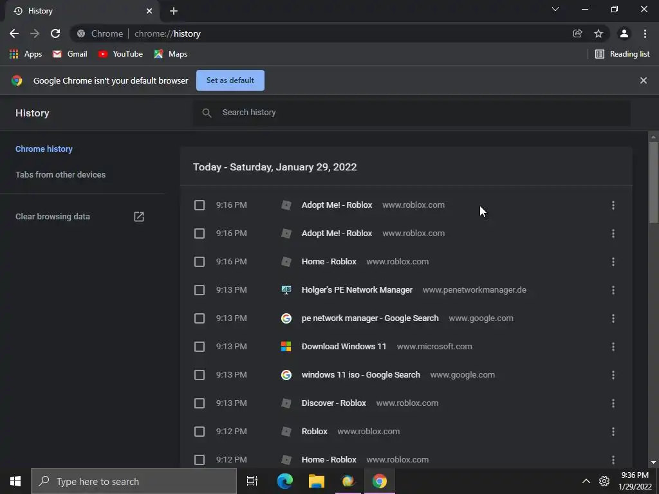The height and width of the screenshot is (494, 659).
Task: Open Task View from the taskbar
Action: 252,481
